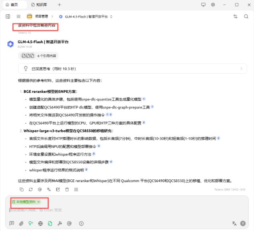Open the MCP tools hammer icon
The width and height of the screenshot is (254, 231).
(x=60, y=223)
